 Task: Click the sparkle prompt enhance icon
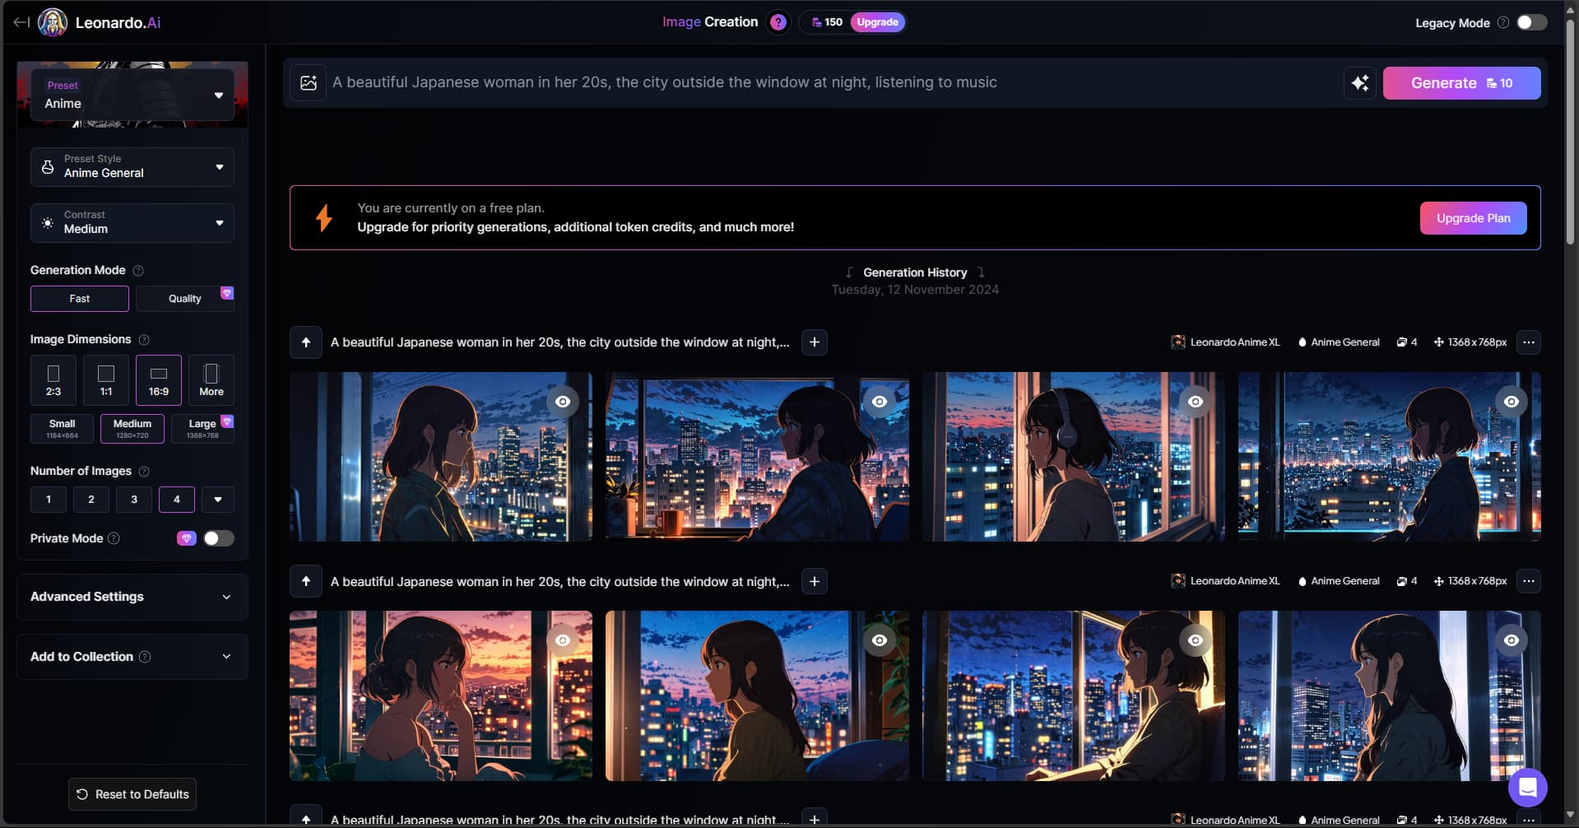(1359, 83)
